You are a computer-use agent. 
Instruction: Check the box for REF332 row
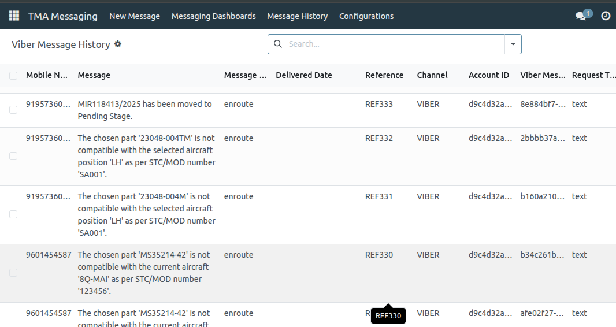click(13, 156)
